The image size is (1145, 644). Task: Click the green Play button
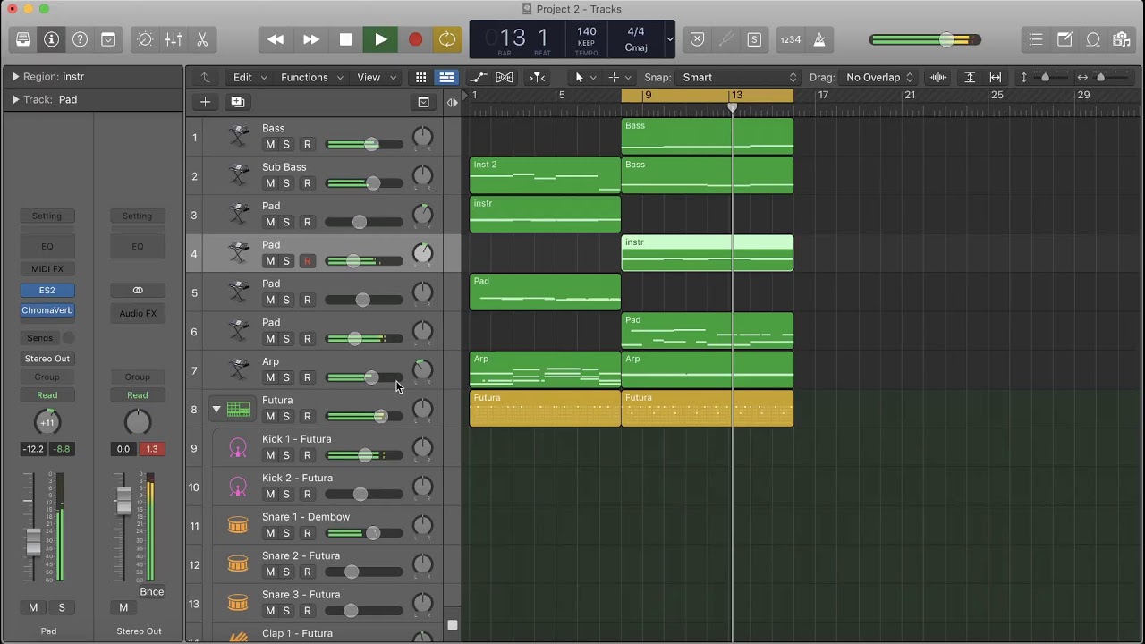coord(380,39)
